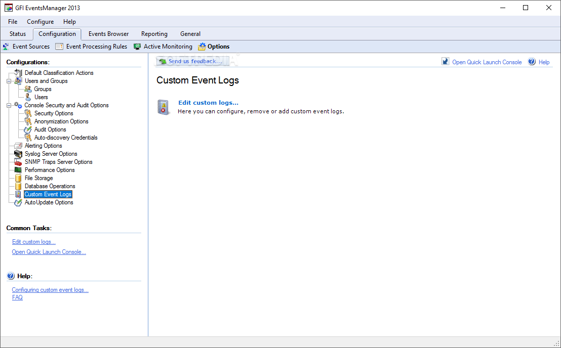Click the Alerting Options icon

click(x=18, y=146)
